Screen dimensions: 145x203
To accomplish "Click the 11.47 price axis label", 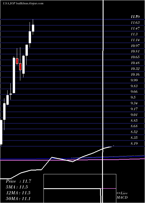I will coord(135,28).
